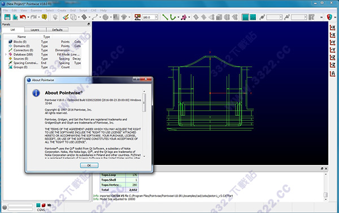Open dropdown next to pink triangle tool
This screenshot has height=213, width=339.
click(189, 17)
